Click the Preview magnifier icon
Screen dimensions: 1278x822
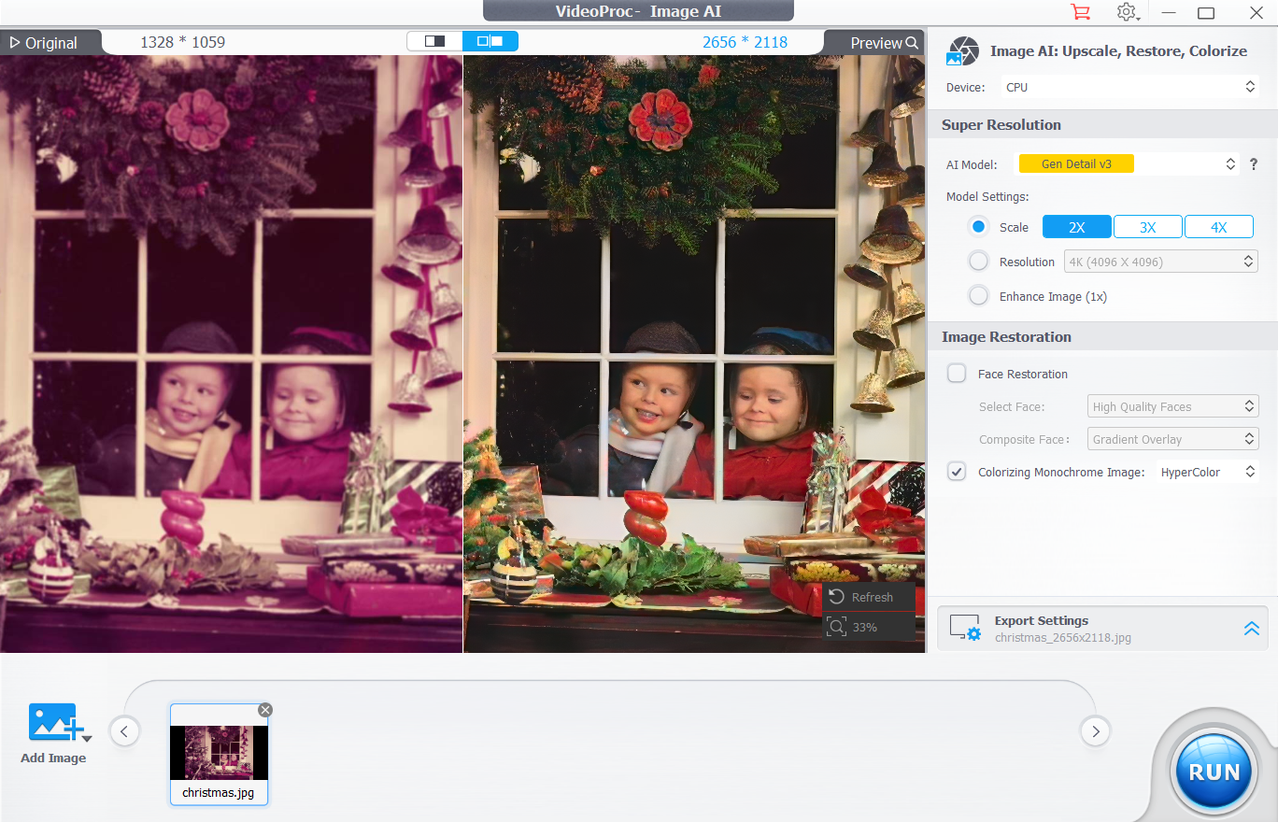[911, 43]
